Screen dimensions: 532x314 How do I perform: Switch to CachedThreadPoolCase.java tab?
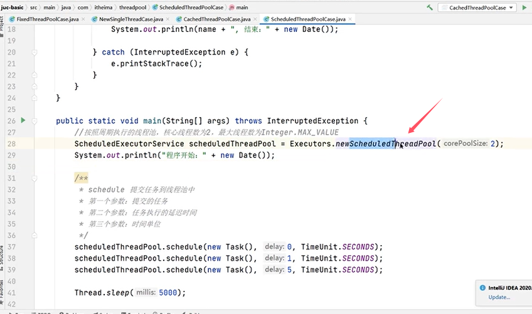[217, 19]
